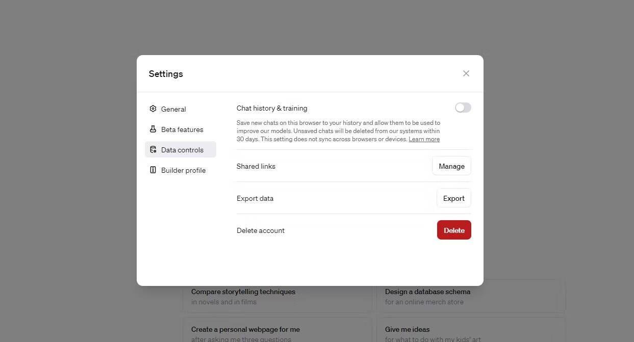This screenshot has width=634, height=342.
Task: Close the Settings dialog with X
Action: [x=466, y=73]
